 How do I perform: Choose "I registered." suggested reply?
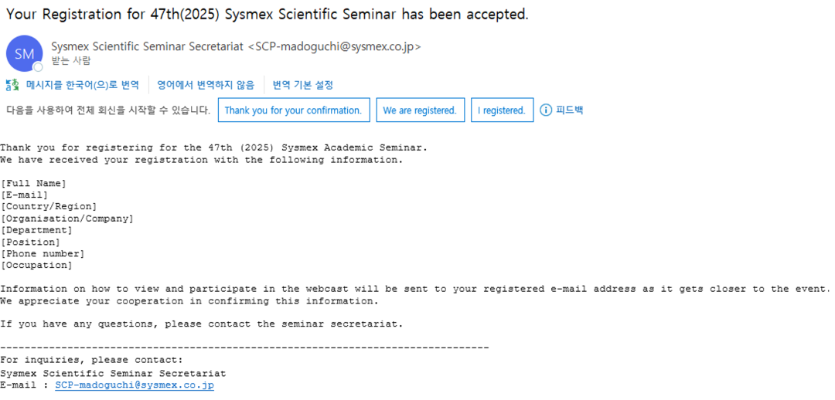[x=502, y=110]
